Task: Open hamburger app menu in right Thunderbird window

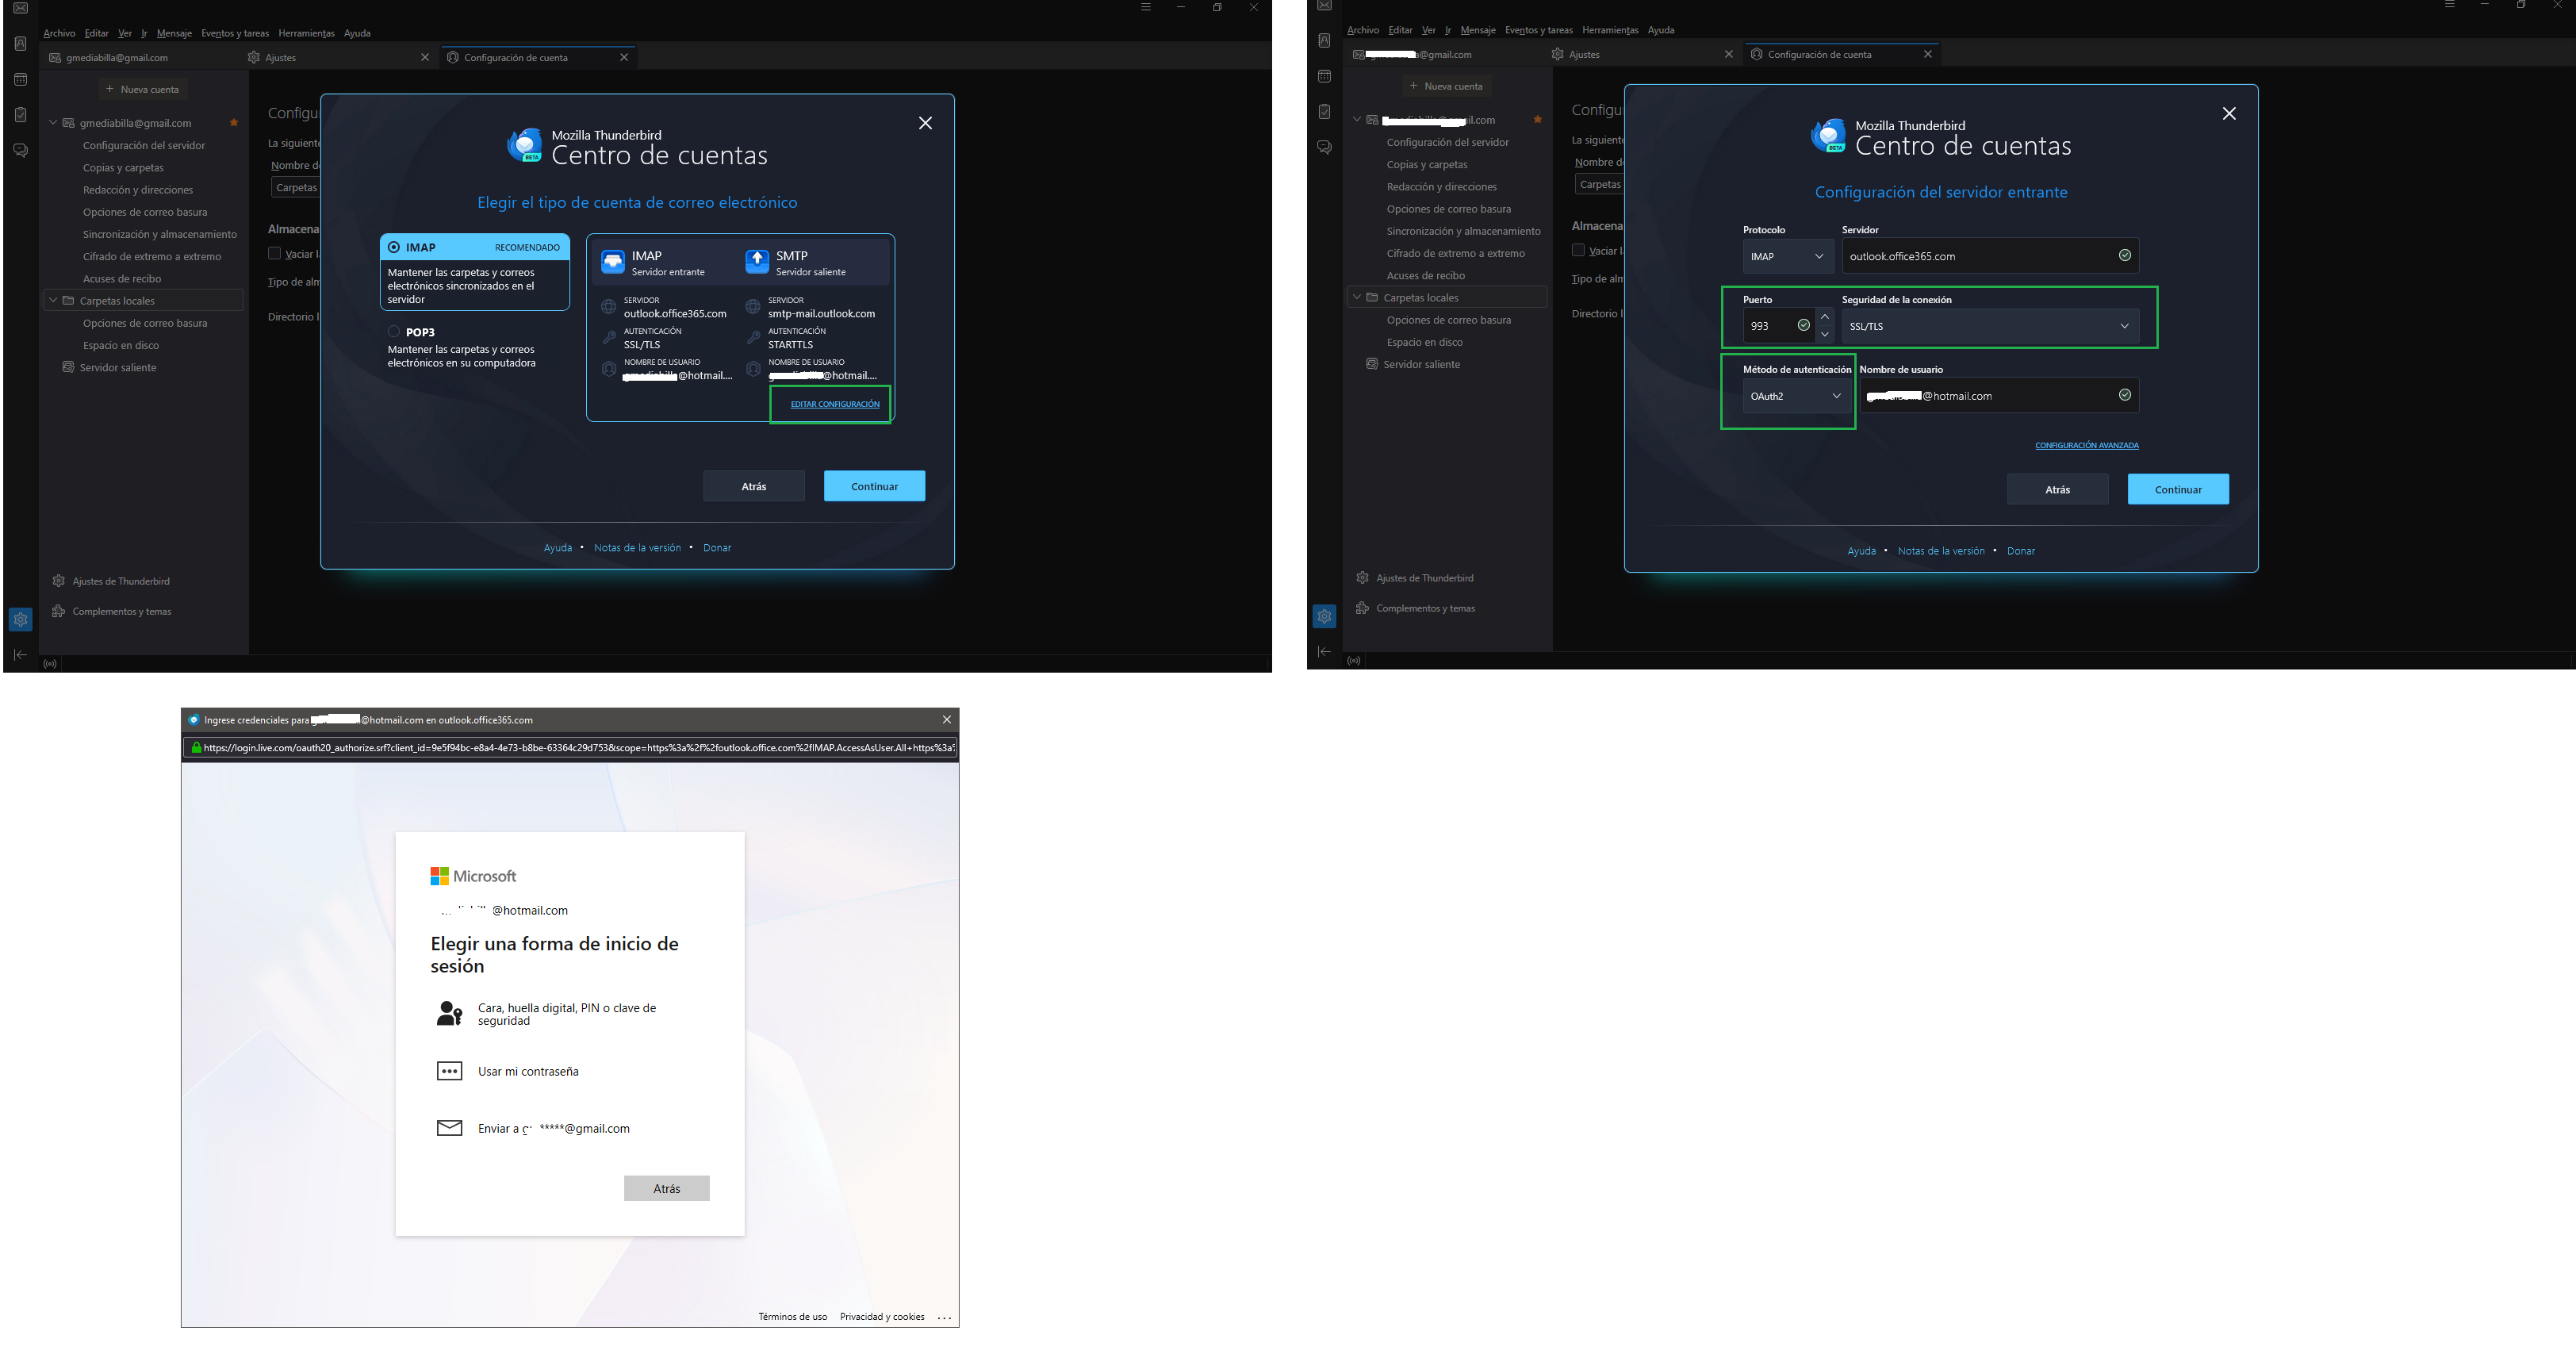Action: click(2450, 5)
